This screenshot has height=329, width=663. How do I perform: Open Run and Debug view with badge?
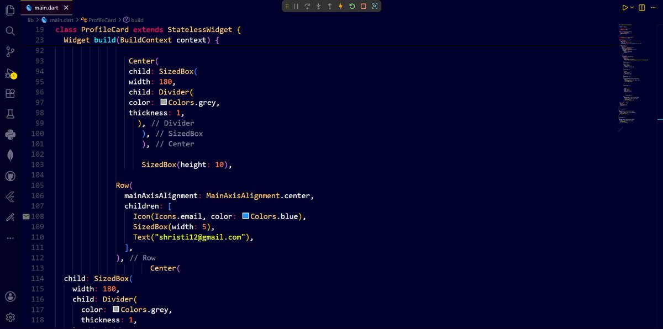(x=10, y=73)
